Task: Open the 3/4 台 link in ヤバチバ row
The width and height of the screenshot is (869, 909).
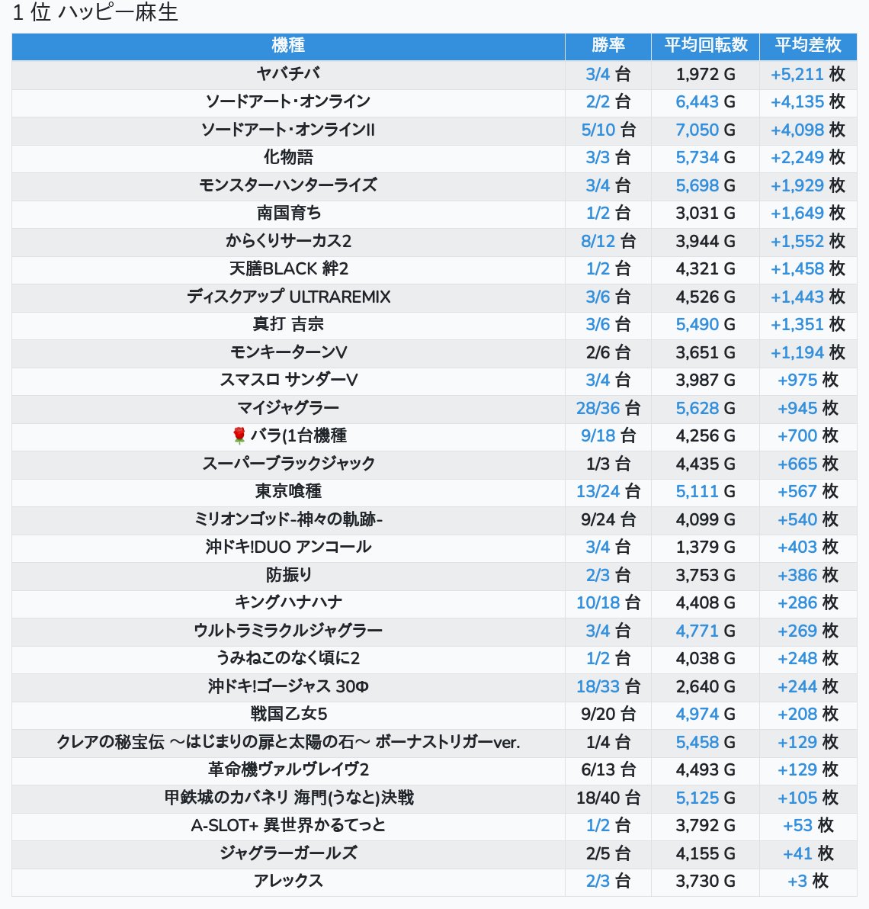Action: point(598,74)
